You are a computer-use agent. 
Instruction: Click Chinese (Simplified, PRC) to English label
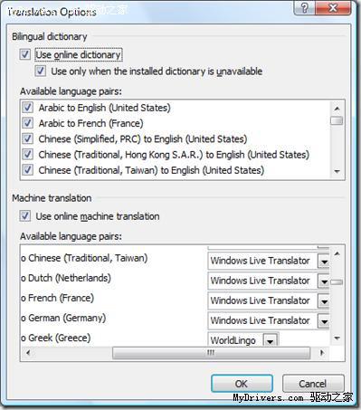(143, 139)
